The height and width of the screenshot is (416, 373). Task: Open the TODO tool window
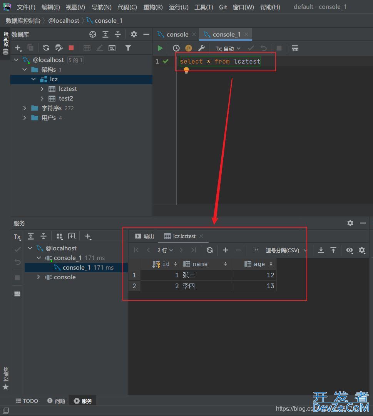coord(27,401)
